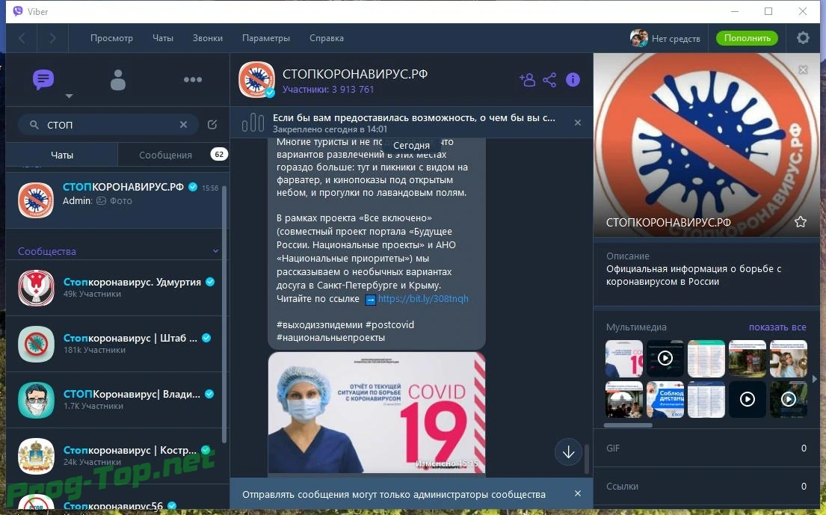Star the СТОПКОРОНАВИРУС.РФ community
826x515 pixels.
(800, 222)
